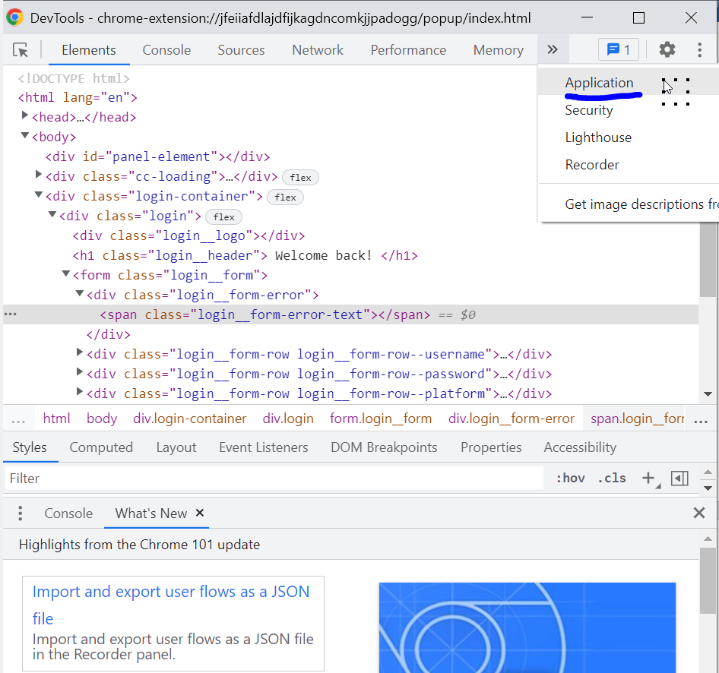Expand the form-row--username div
Viewport: 719px width, 673px height.
click(x=80, y=352)
